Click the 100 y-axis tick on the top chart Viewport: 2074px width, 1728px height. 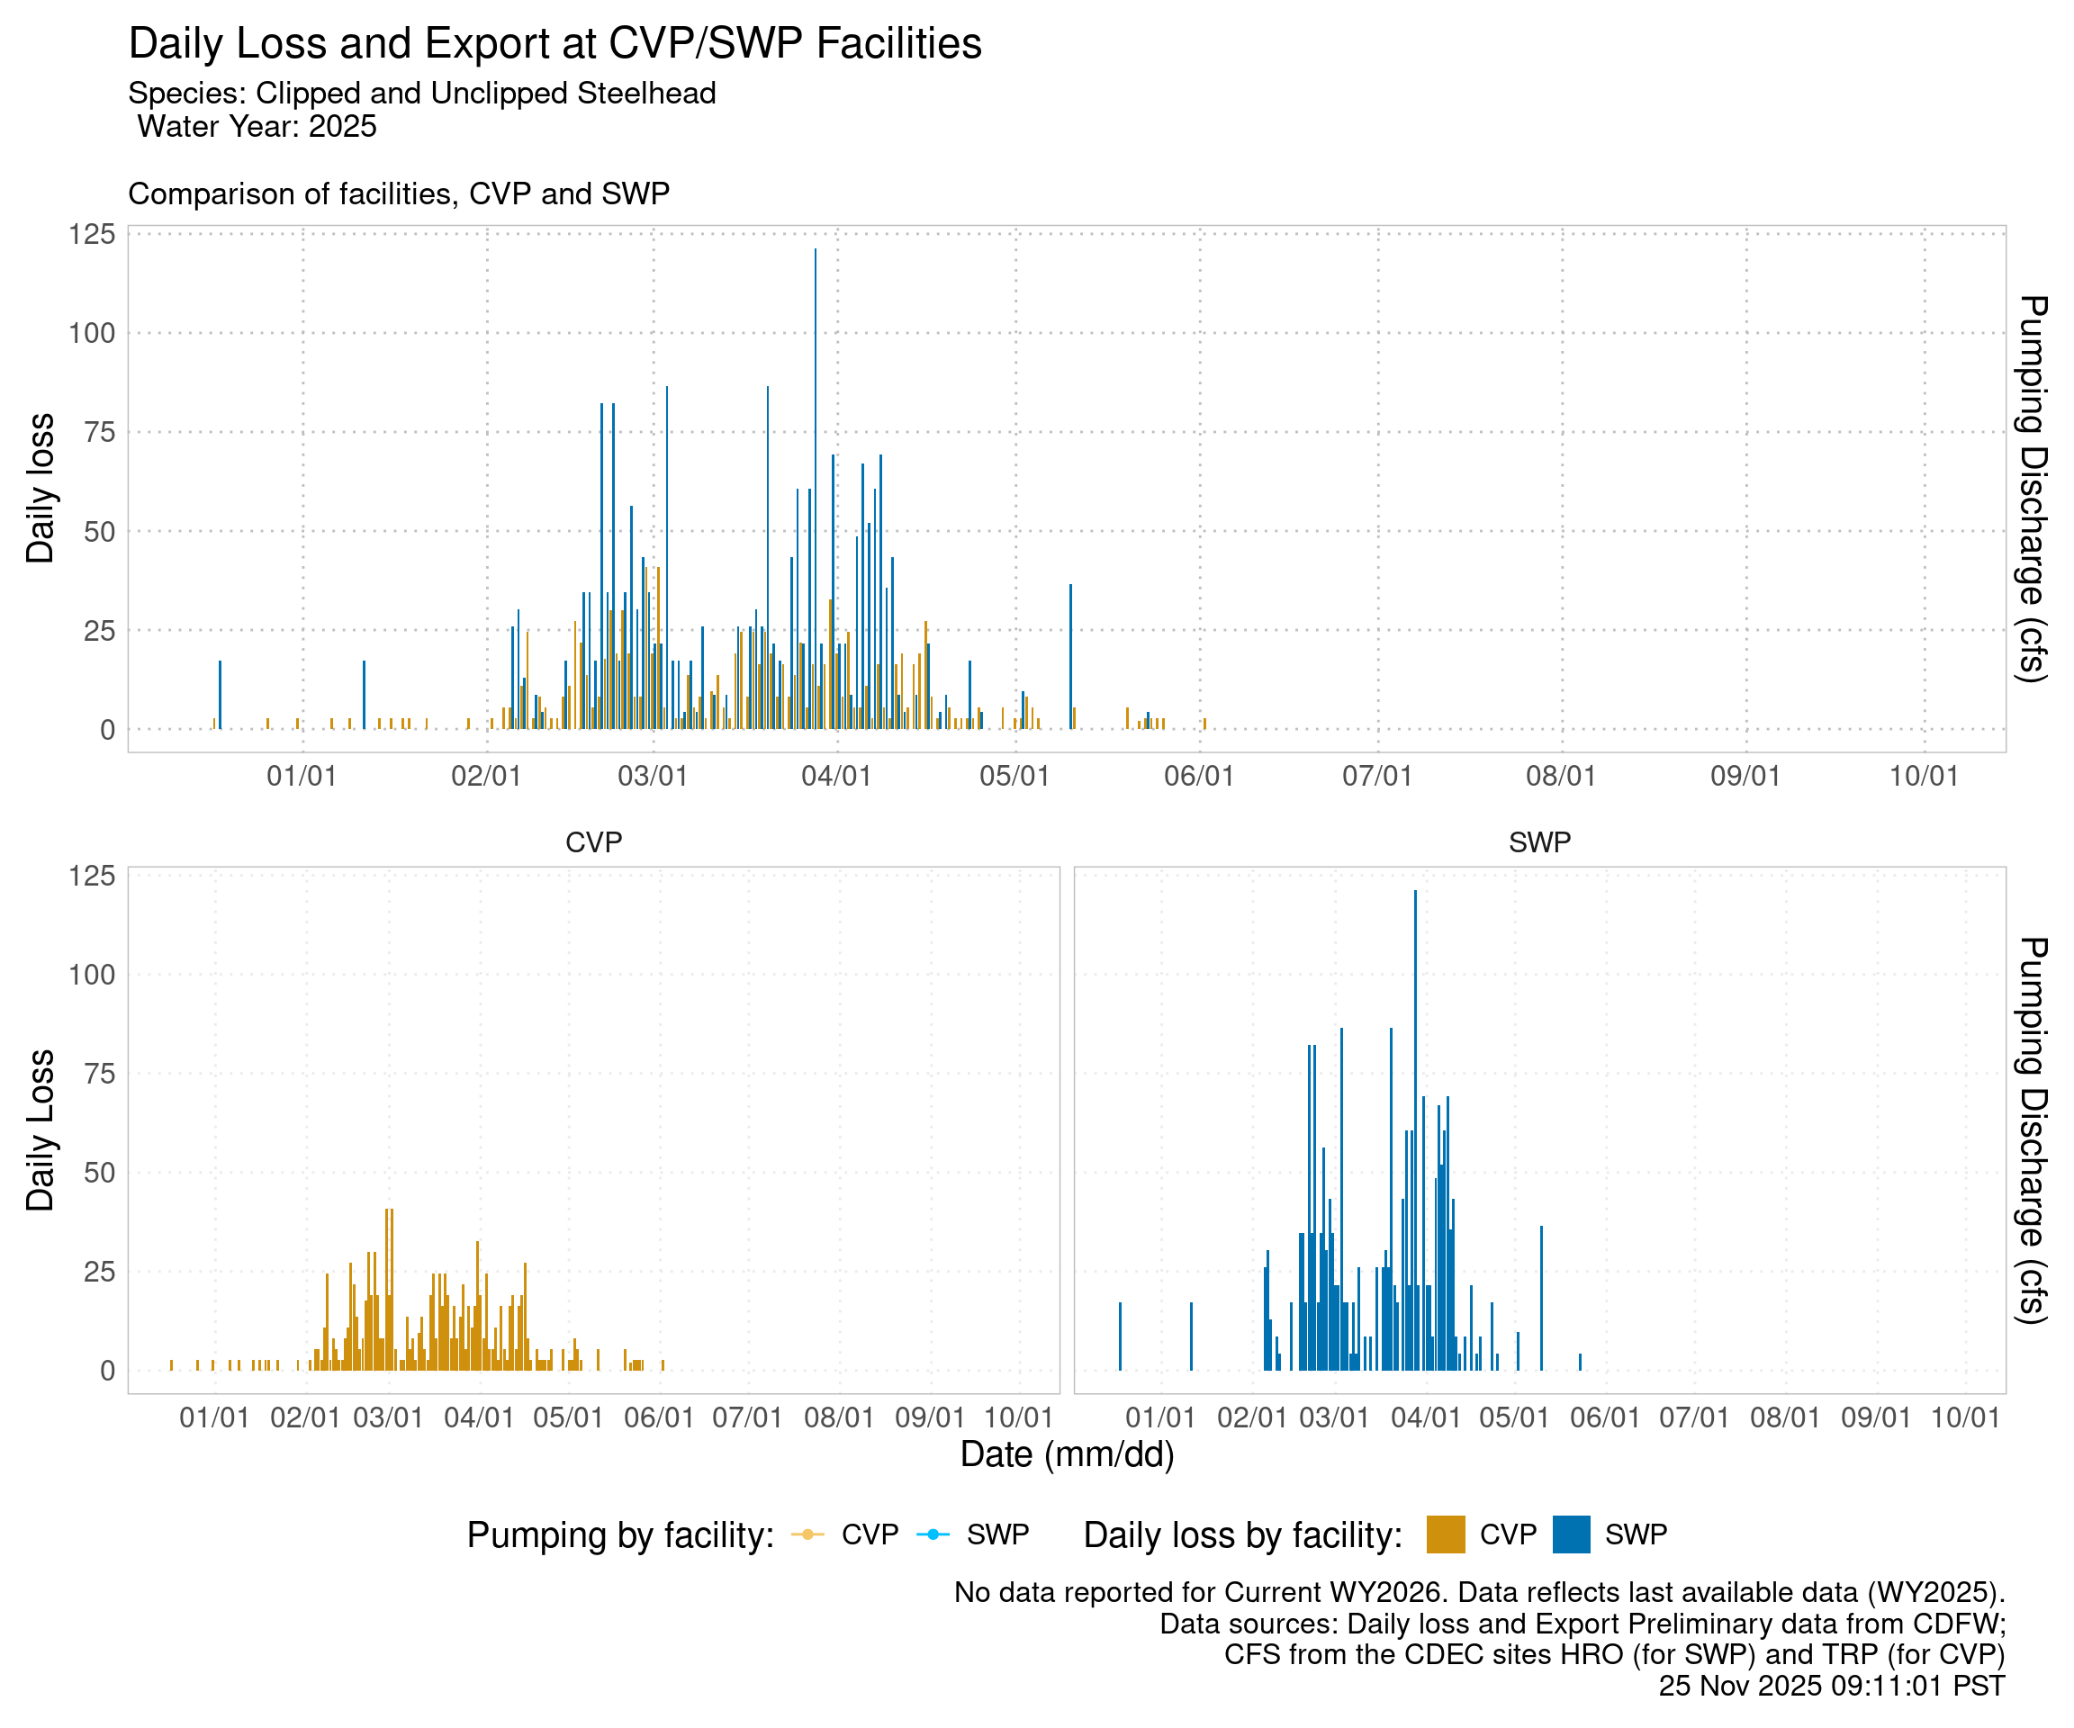[x=92, y=333]
